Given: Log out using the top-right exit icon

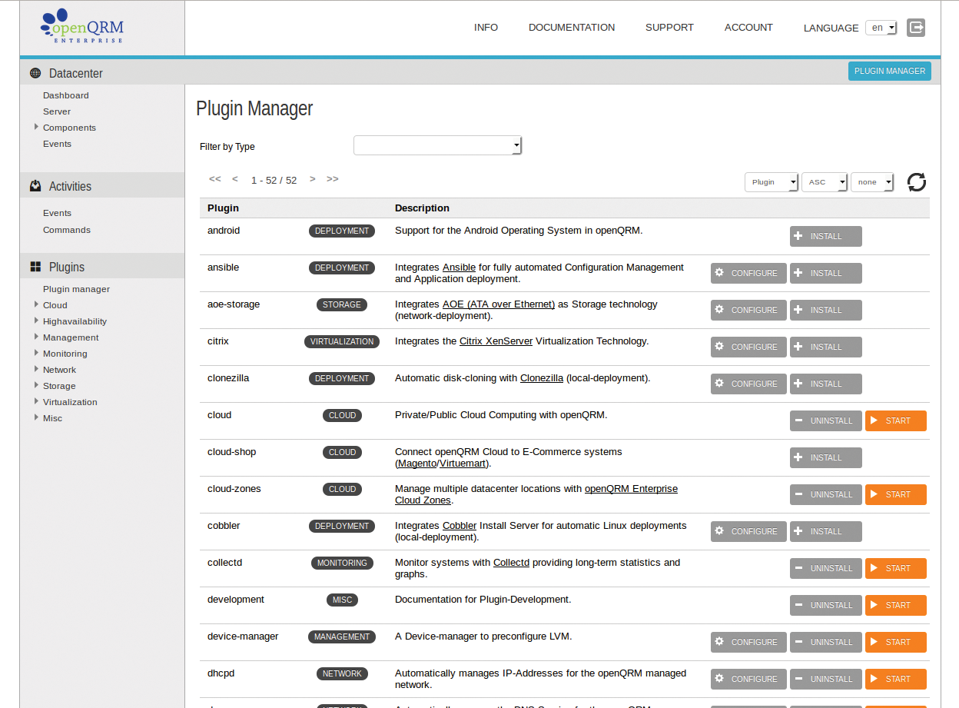Looking at the screenshot, I should [x=915, y=28].
